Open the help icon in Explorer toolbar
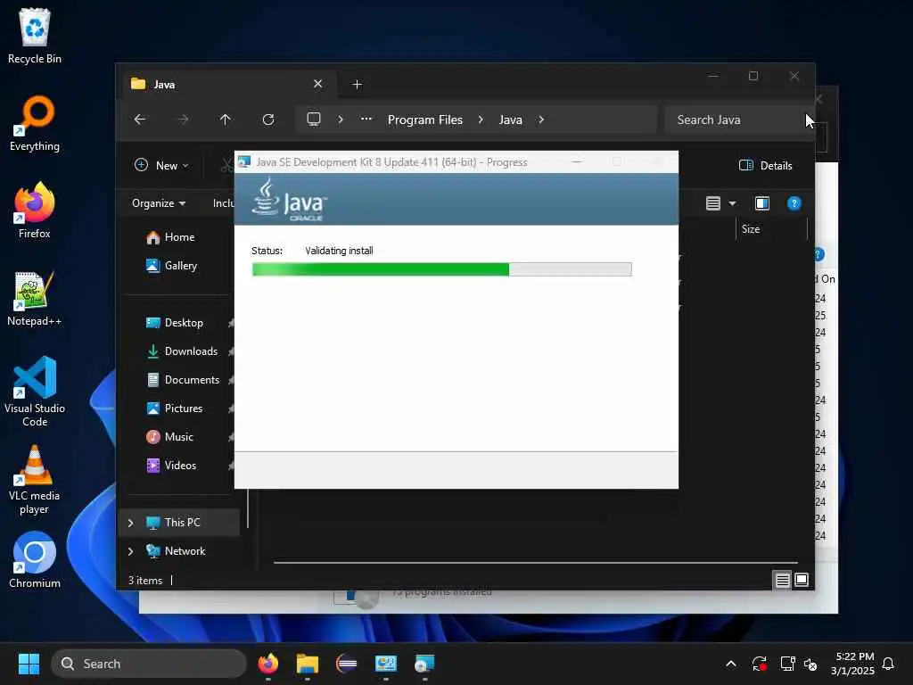 794,203
